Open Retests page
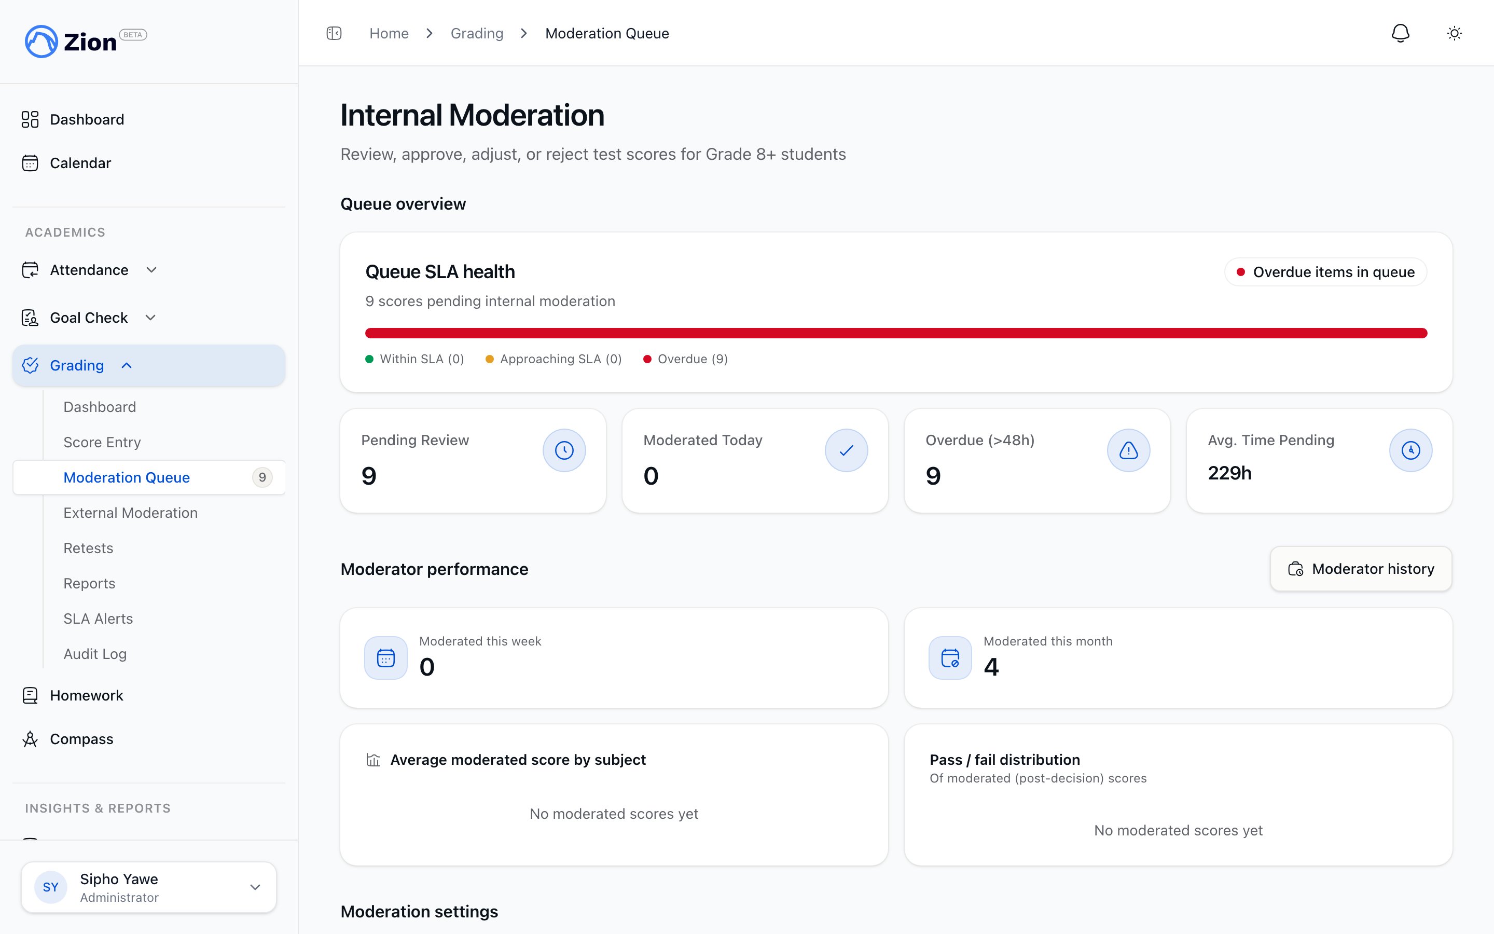 tap(88, 548)
